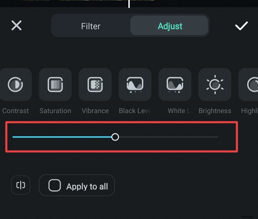The width and height of the screenshot is (258, 219).
Task: Select the Black Level histogram icon
Action: pos(135,85)
